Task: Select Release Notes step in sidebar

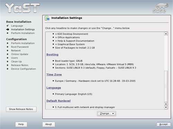Action: click(x=20, y=65)
